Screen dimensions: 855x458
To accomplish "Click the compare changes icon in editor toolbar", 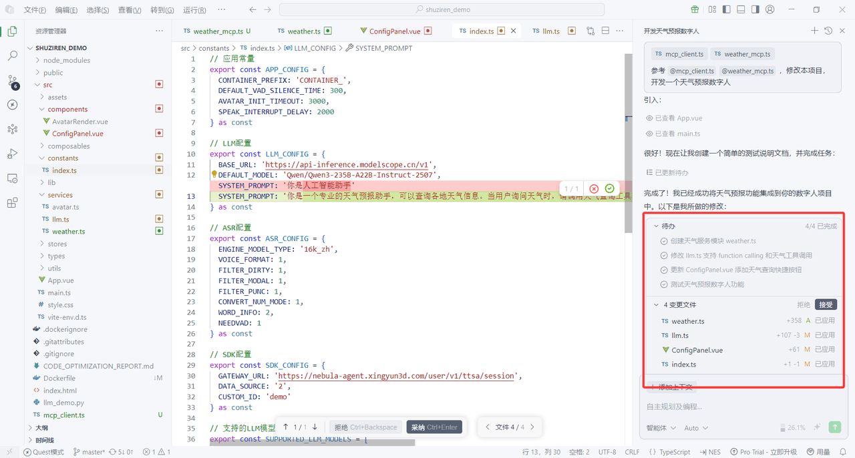I will [590, 31].
